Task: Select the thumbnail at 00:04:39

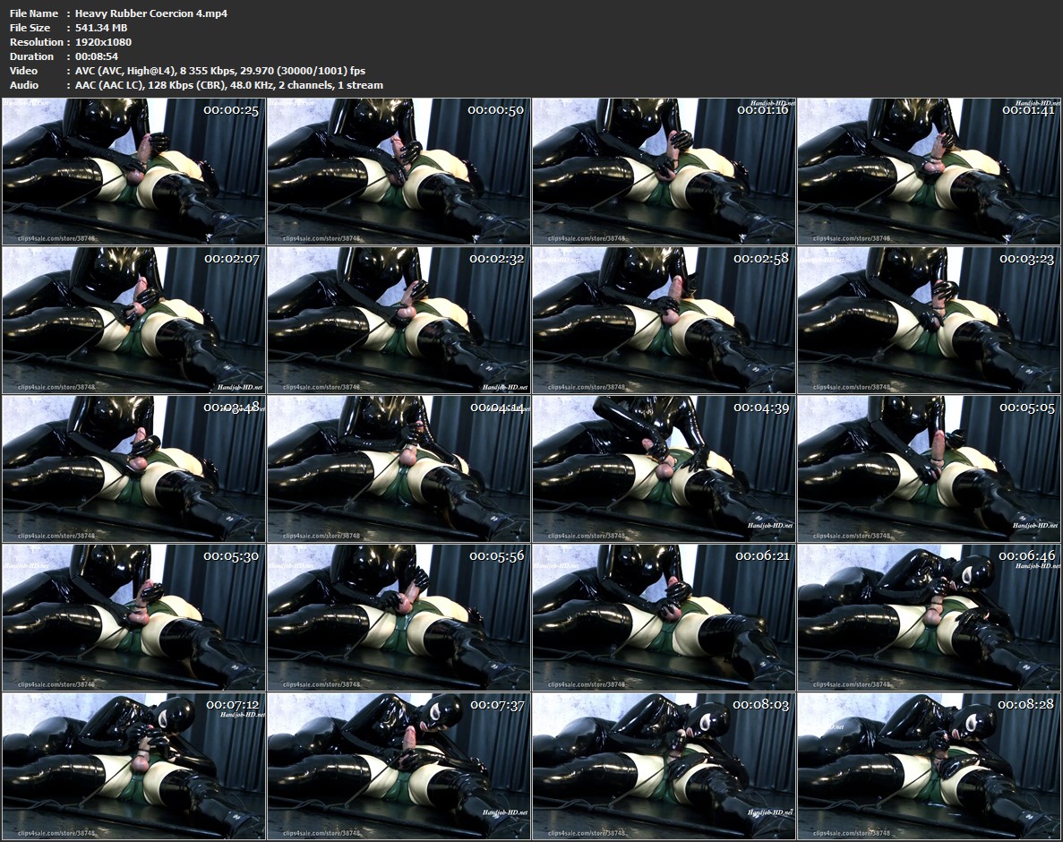Action: tap(664, 468)
